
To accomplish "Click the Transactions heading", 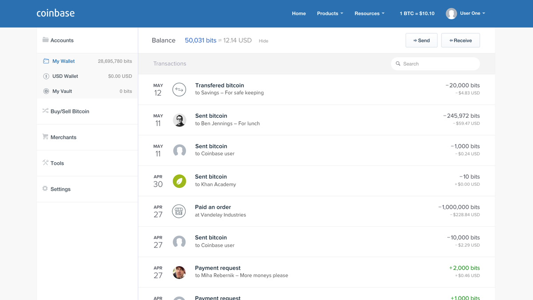I will (170, 64).
